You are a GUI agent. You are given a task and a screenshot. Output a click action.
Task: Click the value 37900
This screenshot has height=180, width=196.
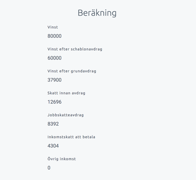click(x=54, y=80)
